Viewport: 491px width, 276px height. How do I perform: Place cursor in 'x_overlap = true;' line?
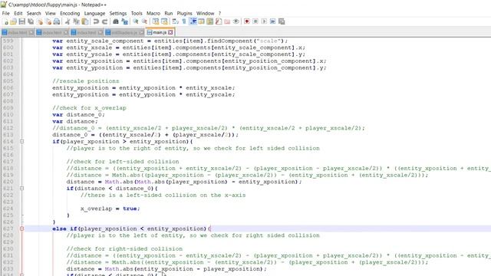(x=110, y=209)
